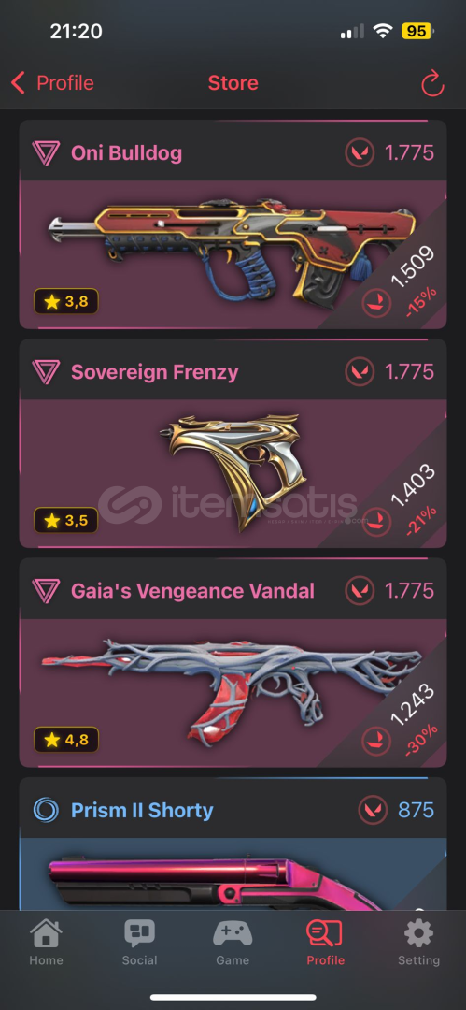Open the Game tab icon
The height and width of the screenshot is (1010, 466).
[233, 932]
